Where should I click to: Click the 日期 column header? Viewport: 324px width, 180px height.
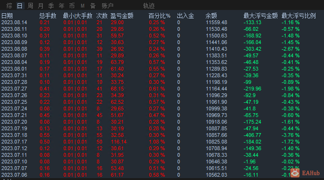click(7, 16)
